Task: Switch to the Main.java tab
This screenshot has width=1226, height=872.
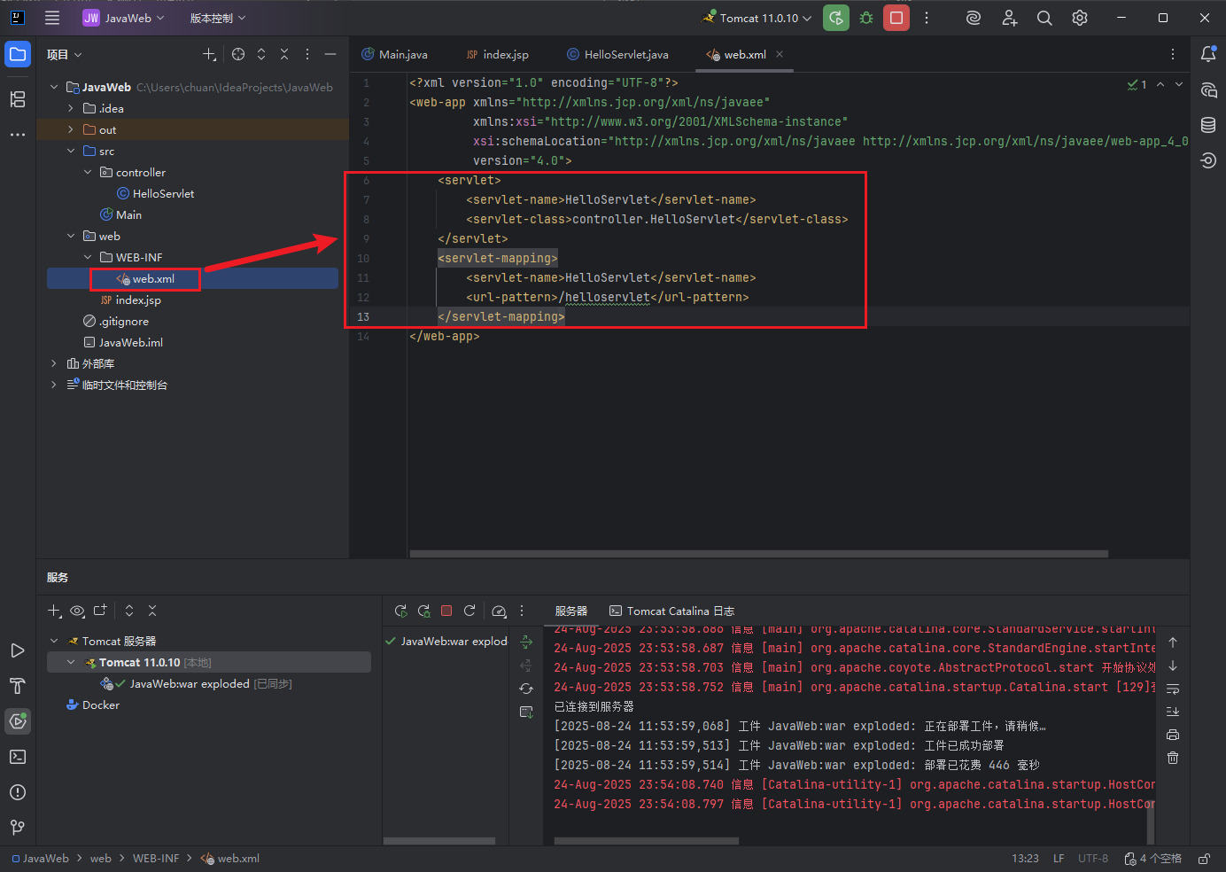Action: coord(395,54)
